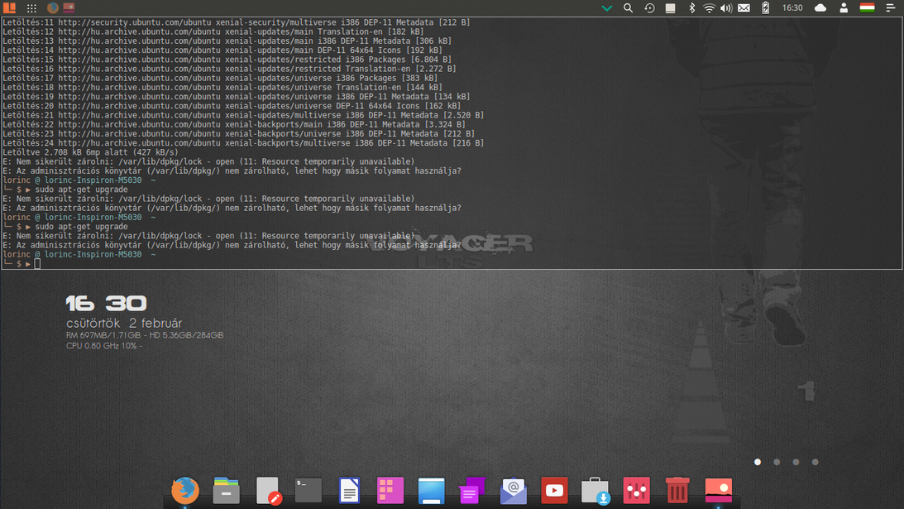Click the Letöltés:24 xenial-backports/multiverse line
Viewport: 904px width, 509px height.
tap(243, 143)
